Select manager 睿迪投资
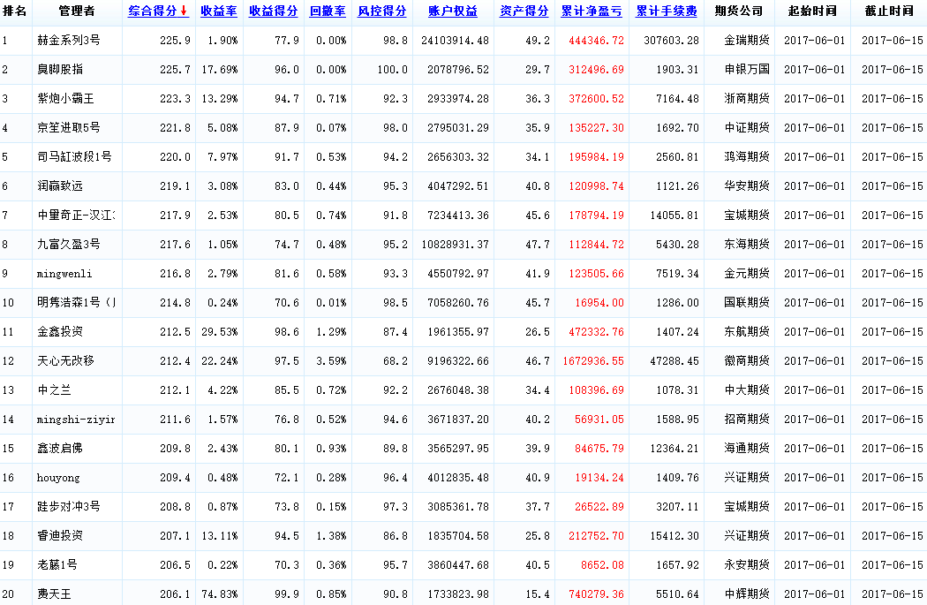The height and width of the screenshot is (605, 927). coord(60,536)
